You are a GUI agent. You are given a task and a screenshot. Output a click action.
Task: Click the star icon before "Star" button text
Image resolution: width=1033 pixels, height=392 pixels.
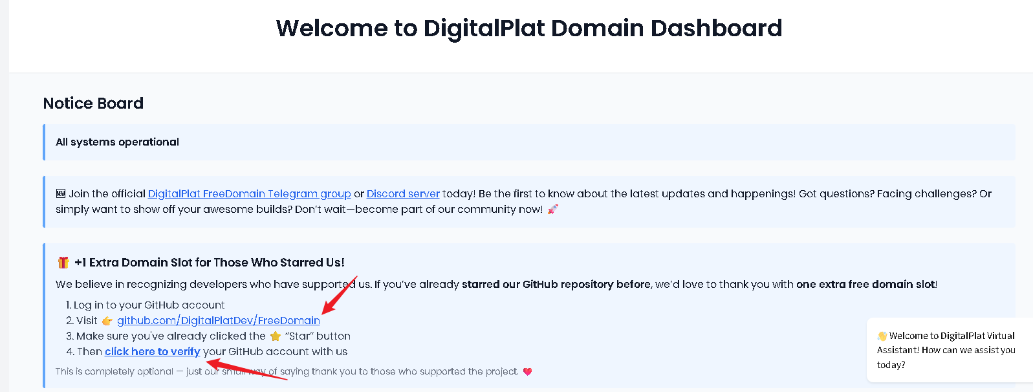[276, 336]
